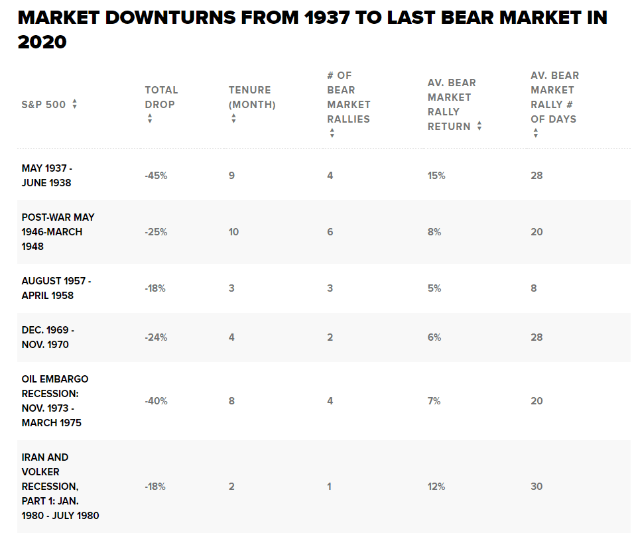Click the Av. Bear Market Rally Return sort arrows

click(x=479, y=126)
